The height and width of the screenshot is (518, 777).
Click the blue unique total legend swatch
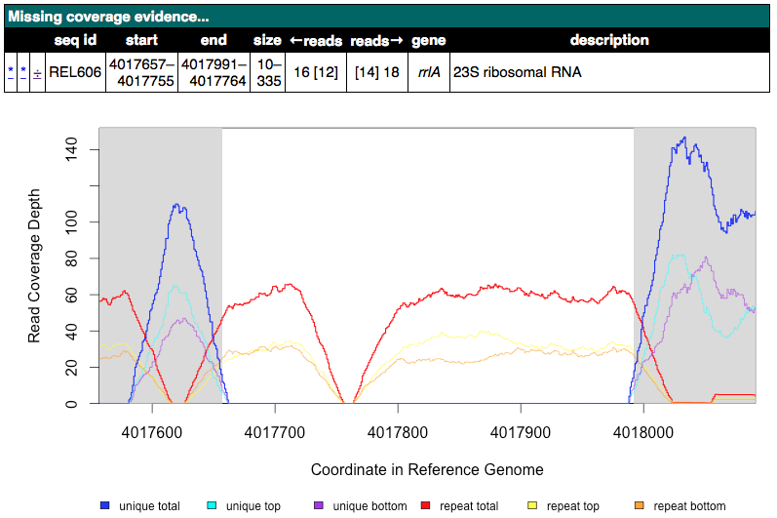(x=105, y=505)
